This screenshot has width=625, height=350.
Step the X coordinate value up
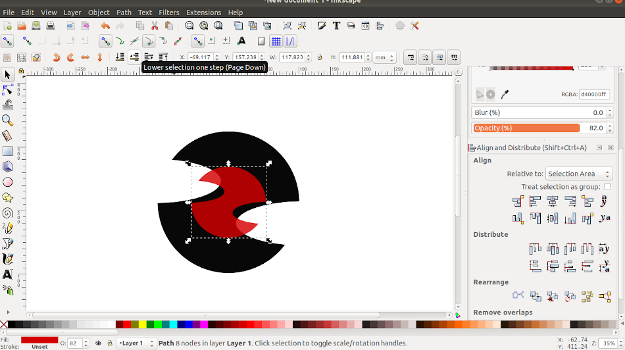216,55
